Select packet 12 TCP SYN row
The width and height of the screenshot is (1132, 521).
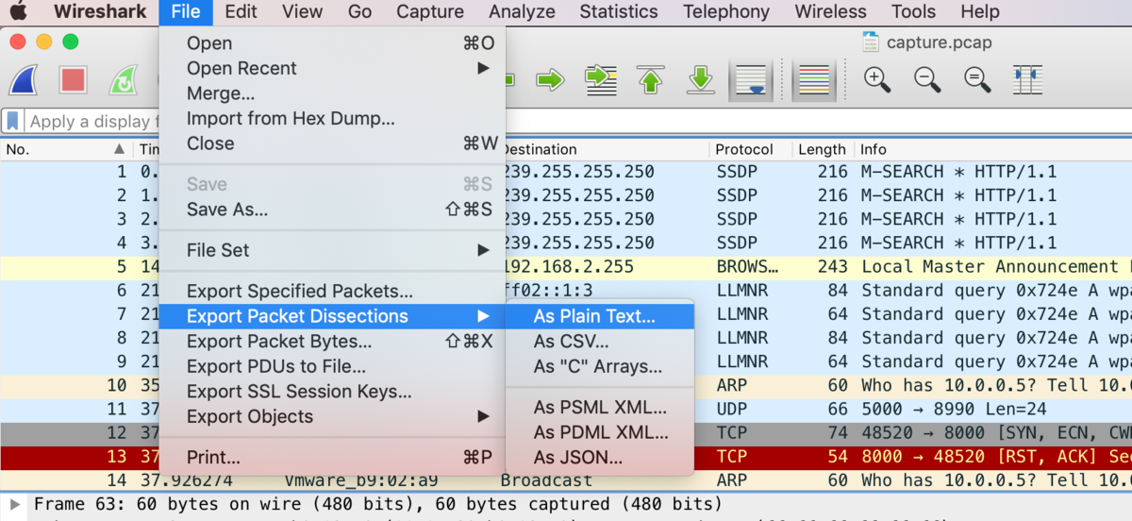[566, 433]
